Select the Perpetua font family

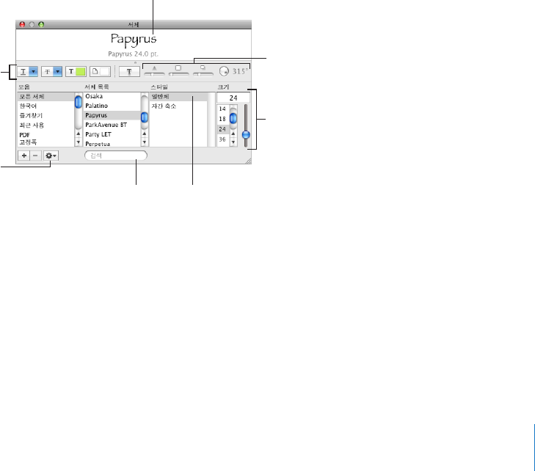click(x=112, y=144)
